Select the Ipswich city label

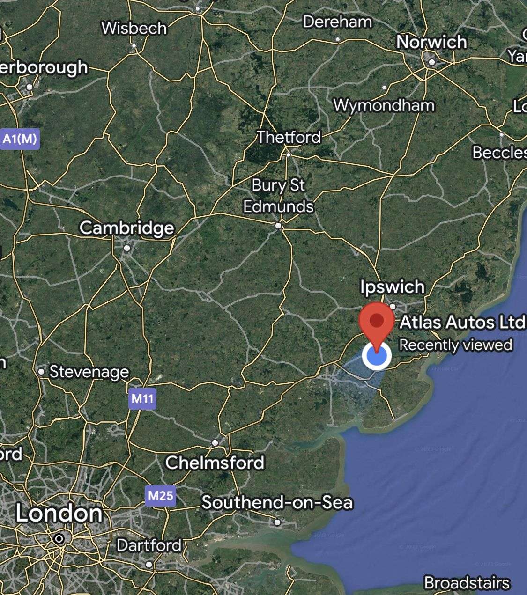(392, 286)
